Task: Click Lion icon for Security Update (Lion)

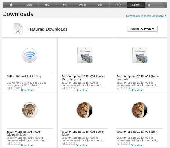Action: 139,110
